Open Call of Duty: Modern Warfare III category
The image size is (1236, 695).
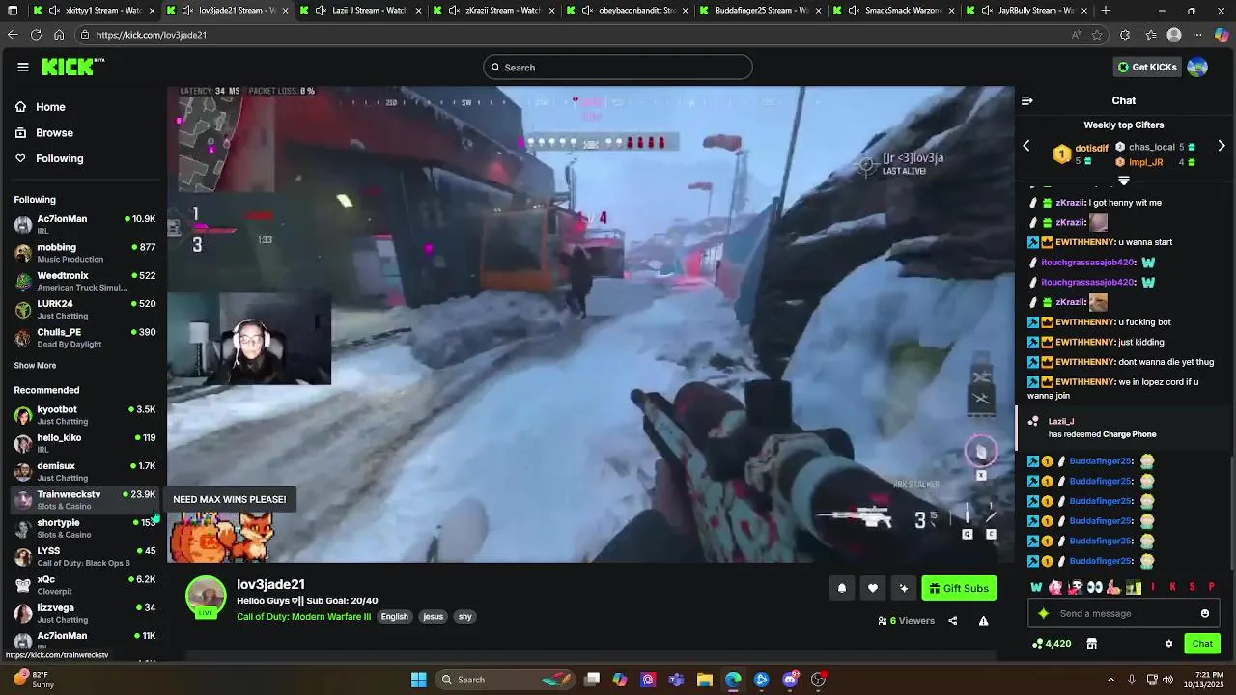click(303, 617)
